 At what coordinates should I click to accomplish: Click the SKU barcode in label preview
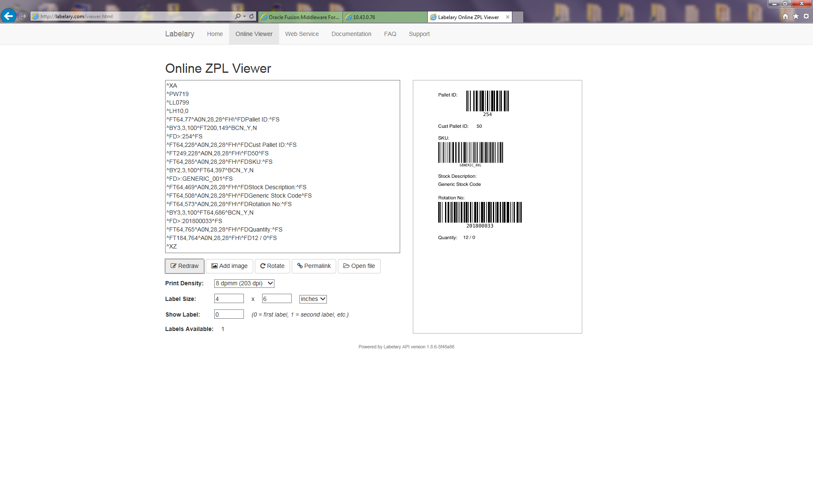click(470, 152)
